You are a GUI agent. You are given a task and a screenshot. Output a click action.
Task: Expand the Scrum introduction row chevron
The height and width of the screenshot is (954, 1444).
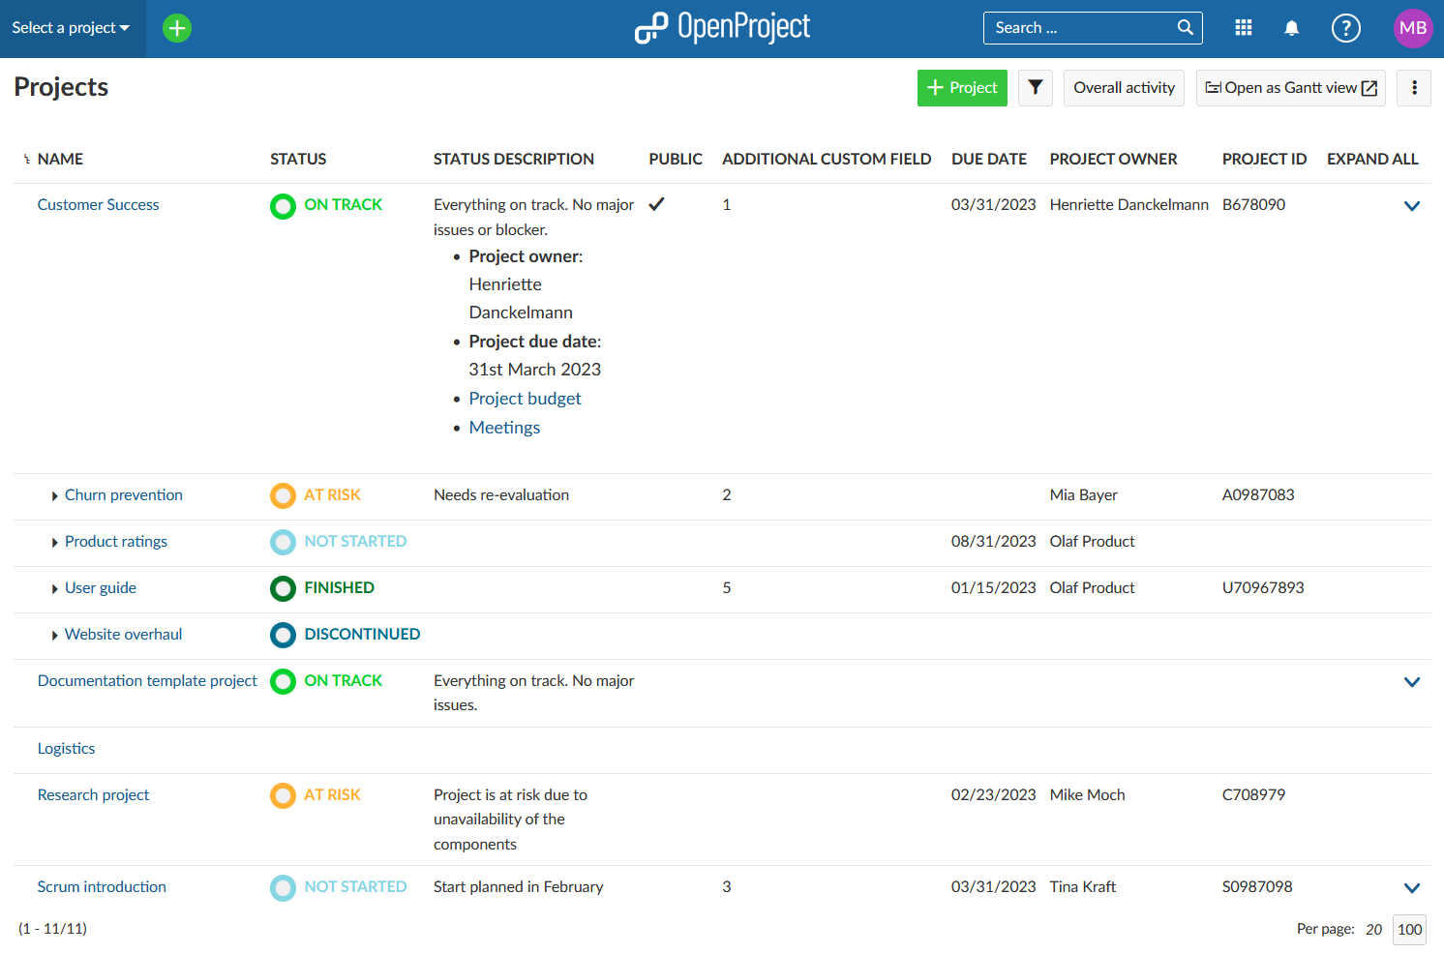pyautogui.click(x=1411, y=888)
